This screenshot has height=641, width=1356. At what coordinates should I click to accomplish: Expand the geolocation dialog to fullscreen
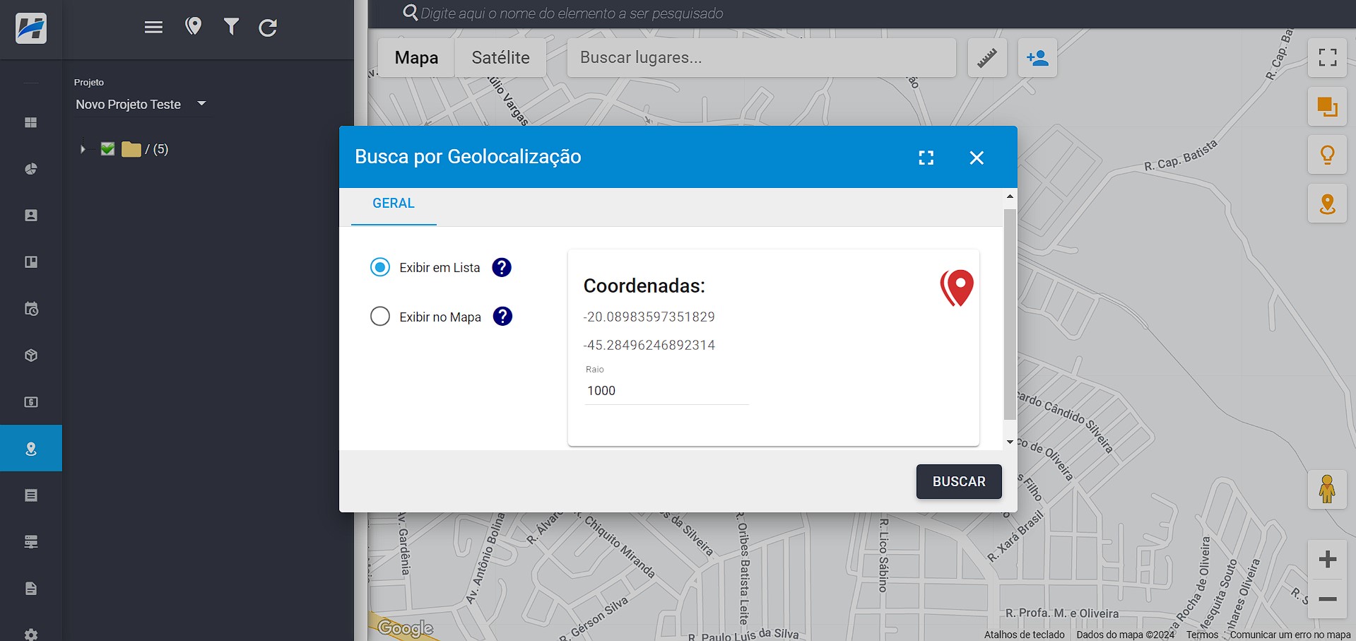[926, 158]
